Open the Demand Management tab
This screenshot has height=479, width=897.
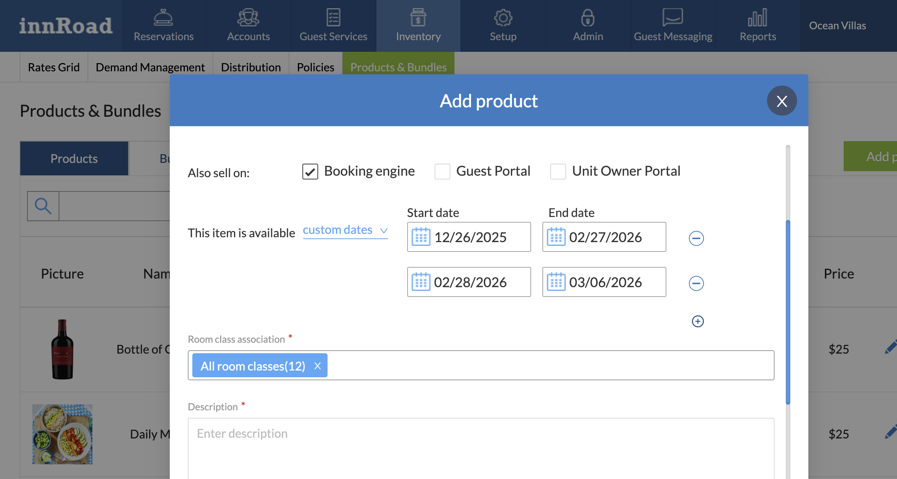pos(150,67)
